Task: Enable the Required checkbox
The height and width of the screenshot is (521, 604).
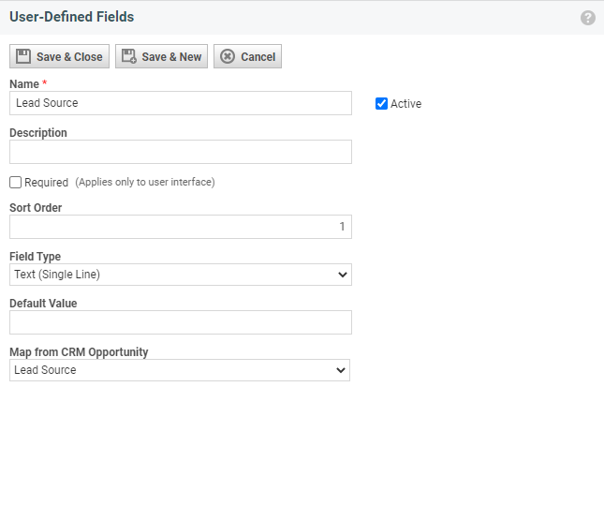Action: [x=15, y=182]
